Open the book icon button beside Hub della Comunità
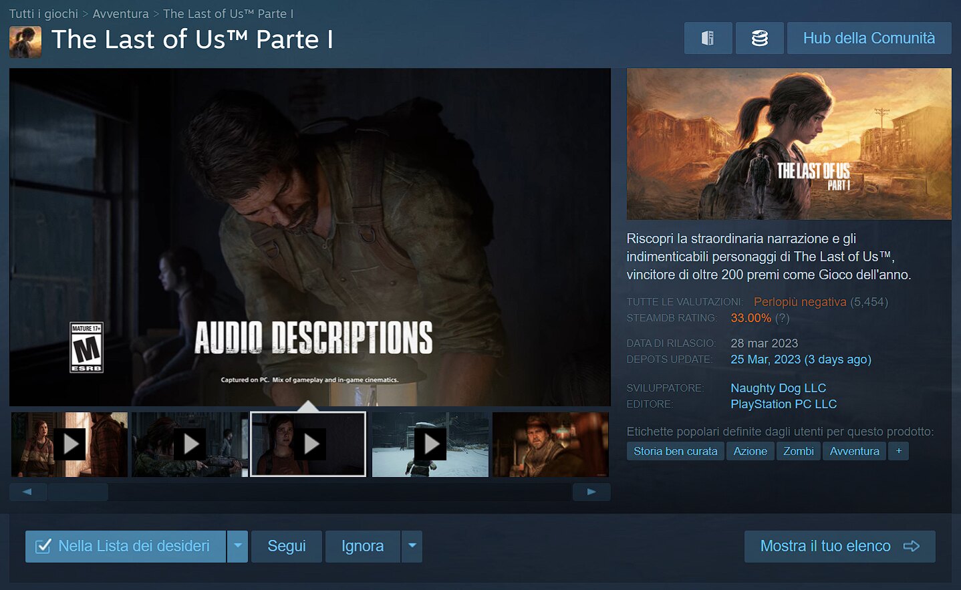 (x=708, y=38)
